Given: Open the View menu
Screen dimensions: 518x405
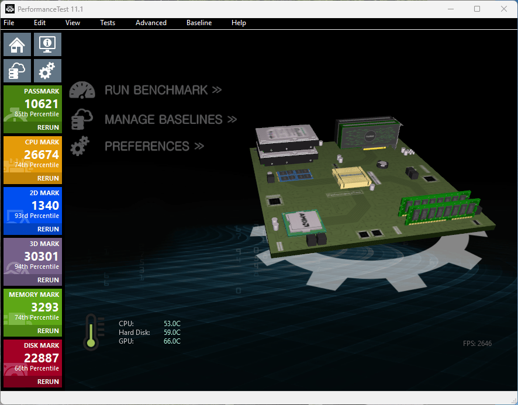Looking at the screenshot, I should pos(72,23).
